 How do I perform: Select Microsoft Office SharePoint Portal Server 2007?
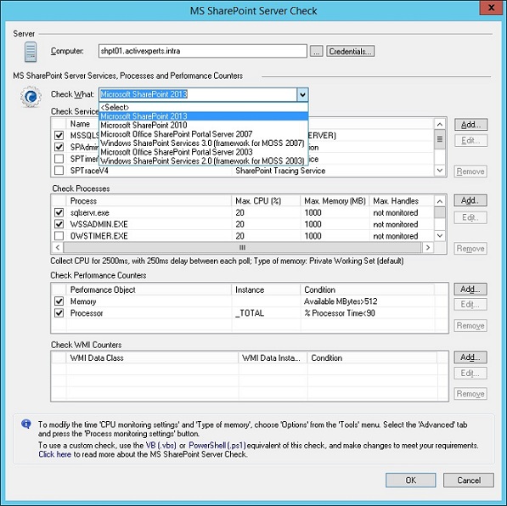click(x=204, y=134)
